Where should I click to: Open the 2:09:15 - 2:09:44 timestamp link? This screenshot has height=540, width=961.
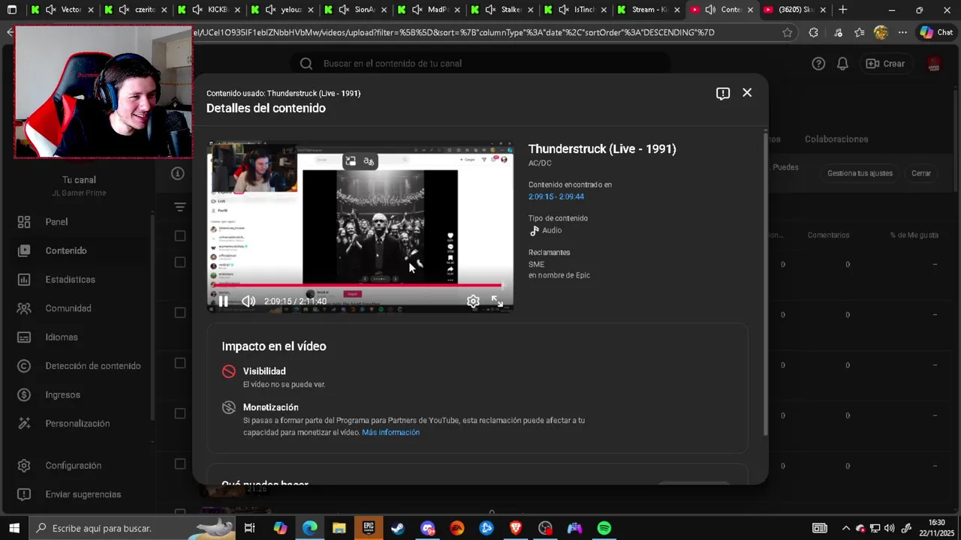coord(556,196)
